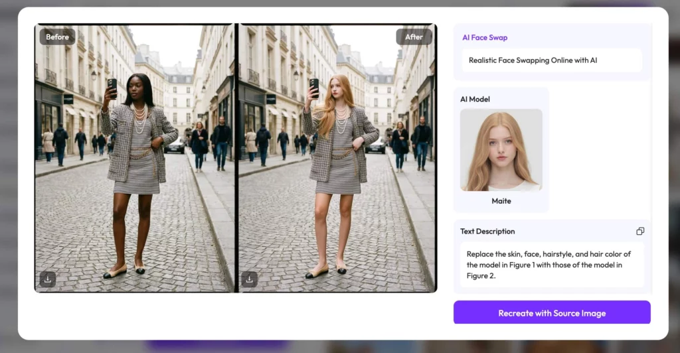Click the 'Realistic Face Swapping Online with AI' field
Viewport: 680px width, 353px height.
coord(552,60)
